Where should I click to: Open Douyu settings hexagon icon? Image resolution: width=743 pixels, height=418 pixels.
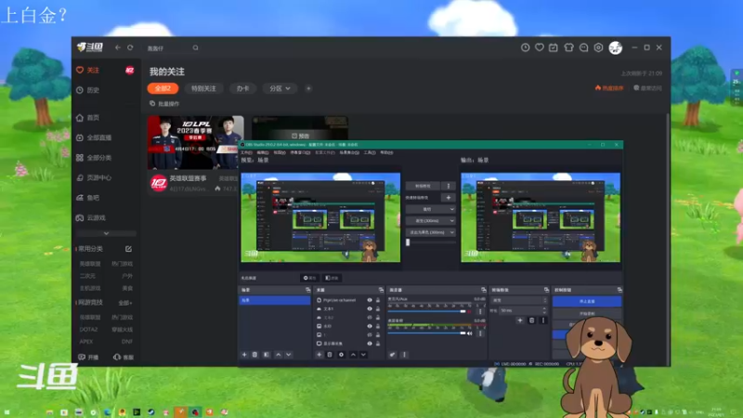(598, 47)
